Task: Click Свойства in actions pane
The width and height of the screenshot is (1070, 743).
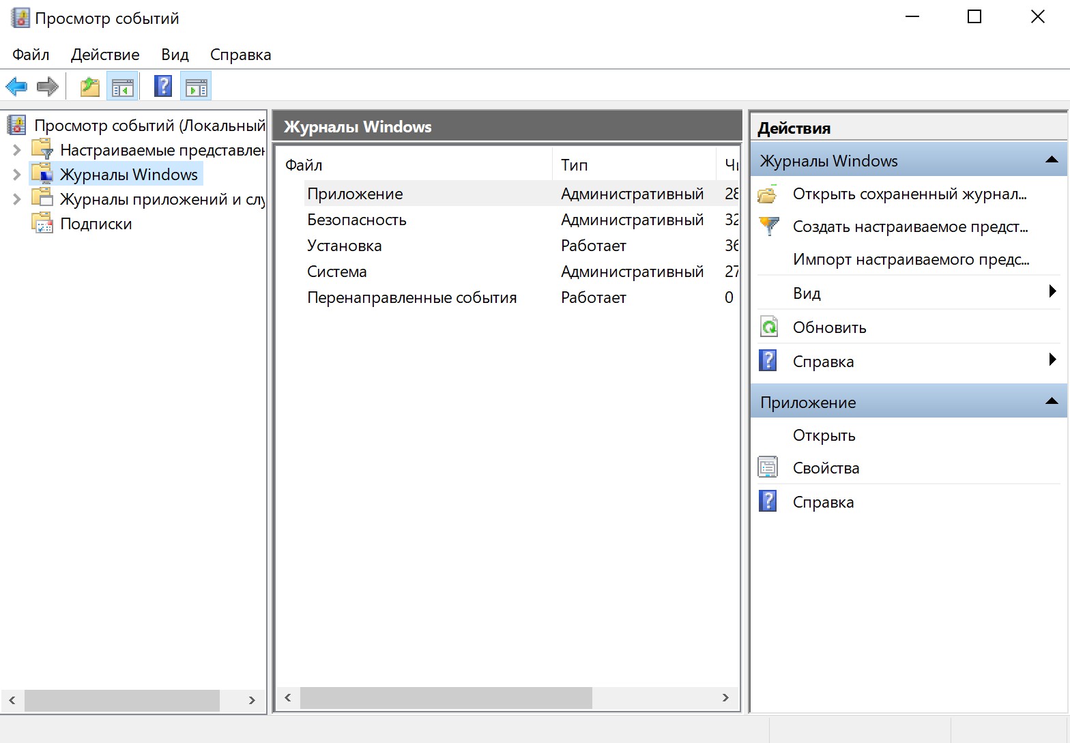Action: (826, 468)
